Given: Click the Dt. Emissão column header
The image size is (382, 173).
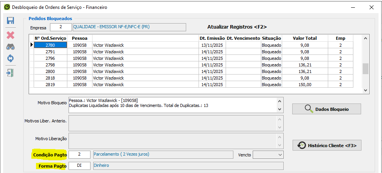Looking at the screenshot, I should tap(211, 38).
